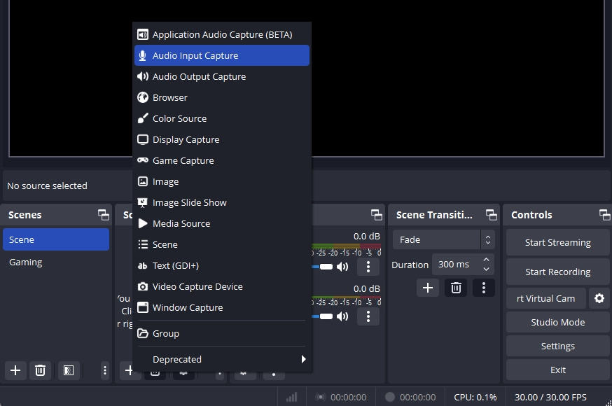
Task: Expand the Deprecated submenu arrow
Action: (303, 359)
